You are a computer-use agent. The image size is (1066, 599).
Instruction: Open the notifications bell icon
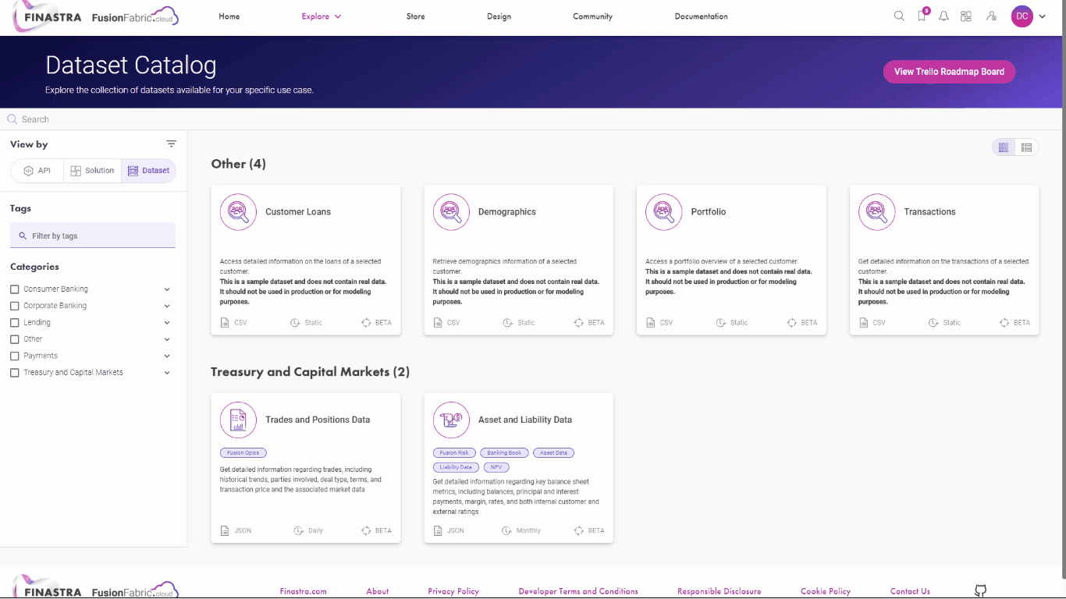coord(943,16)
